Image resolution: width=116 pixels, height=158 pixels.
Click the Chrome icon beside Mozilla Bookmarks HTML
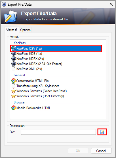[13, 108]
